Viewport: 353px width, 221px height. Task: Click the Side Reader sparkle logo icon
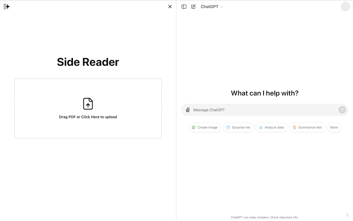(x=7, y=7)
